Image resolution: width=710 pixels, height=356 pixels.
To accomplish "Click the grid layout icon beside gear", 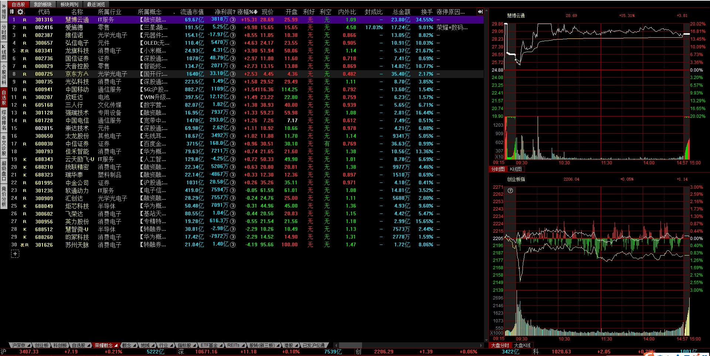I will click(12, 12).
